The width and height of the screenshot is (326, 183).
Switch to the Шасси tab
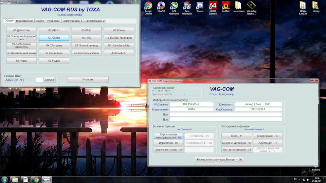(x=40, y=21)
